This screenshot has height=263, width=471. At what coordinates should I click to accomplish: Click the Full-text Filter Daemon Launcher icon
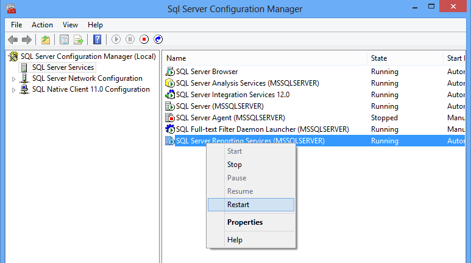[170, 129]
